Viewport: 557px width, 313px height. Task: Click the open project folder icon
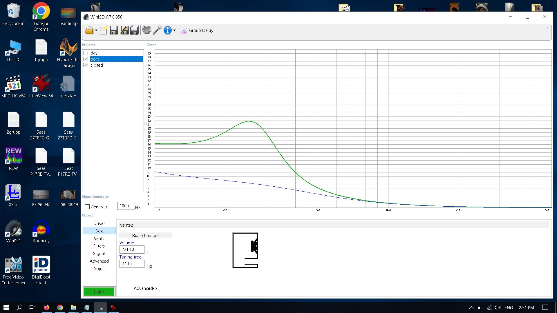coord(89,30)
